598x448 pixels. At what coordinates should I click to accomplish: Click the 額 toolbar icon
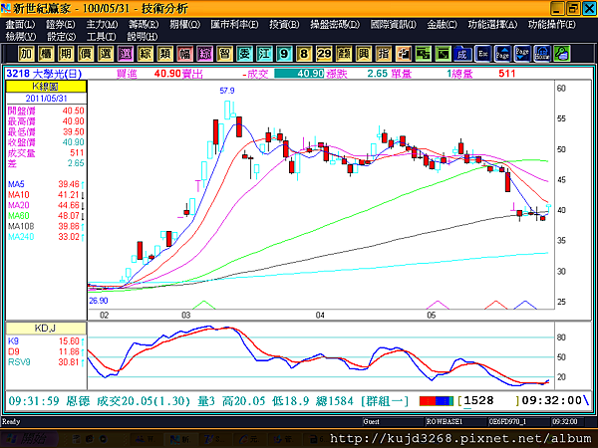tap(344, 54)
